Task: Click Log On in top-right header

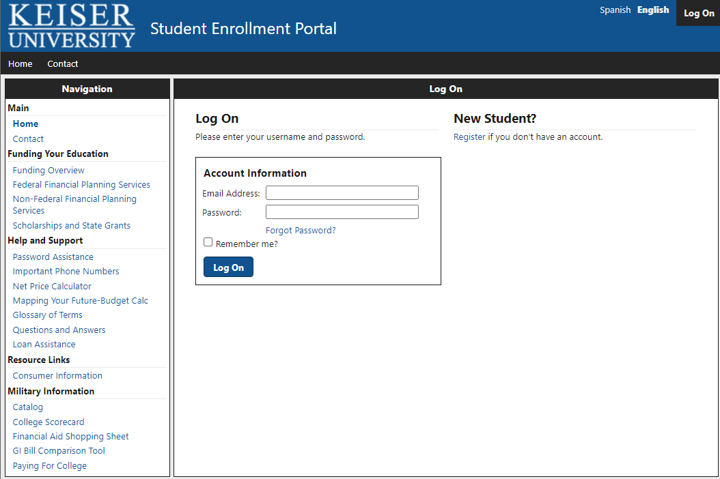Action: click(x=699, y=14)
